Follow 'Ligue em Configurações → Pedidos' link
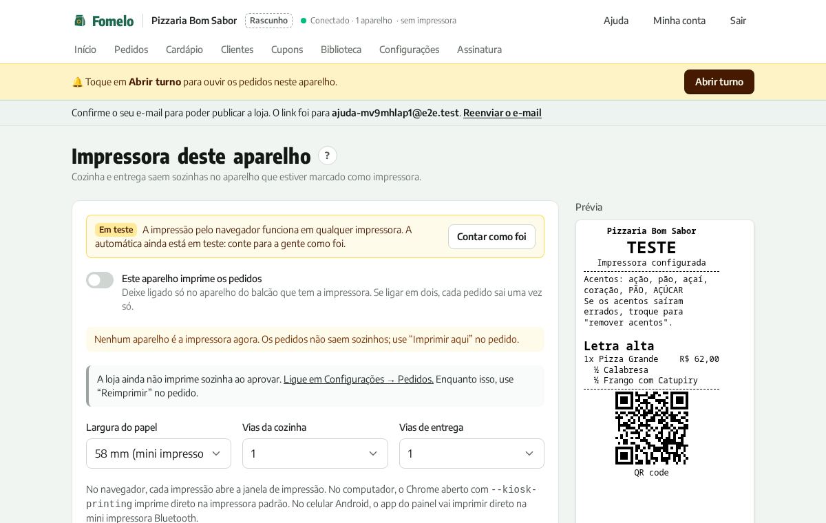Screen dimensions: 826x523 tap(359, 379)
